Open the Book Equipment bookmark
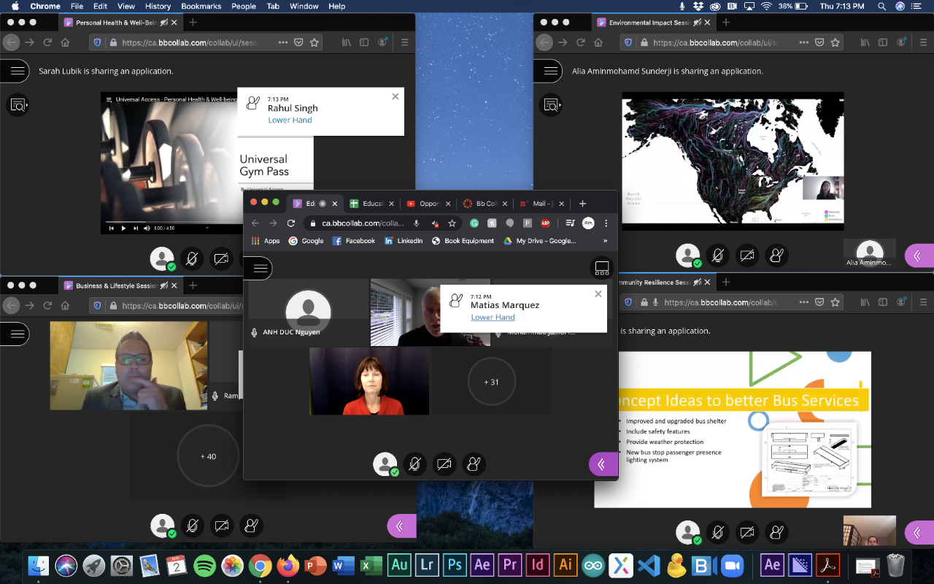This screenshot has height=584, width=934. pos(463,241)
